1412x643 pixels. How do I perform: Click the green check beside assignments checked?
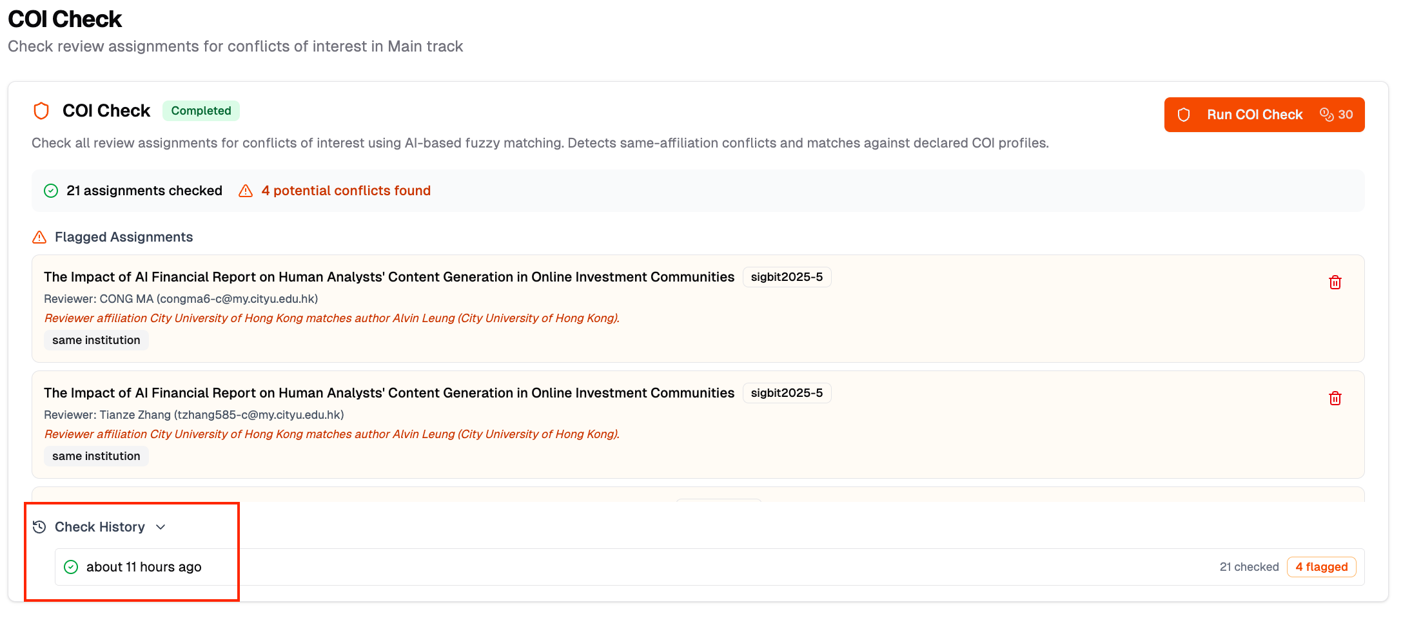[x=51, y=191]
